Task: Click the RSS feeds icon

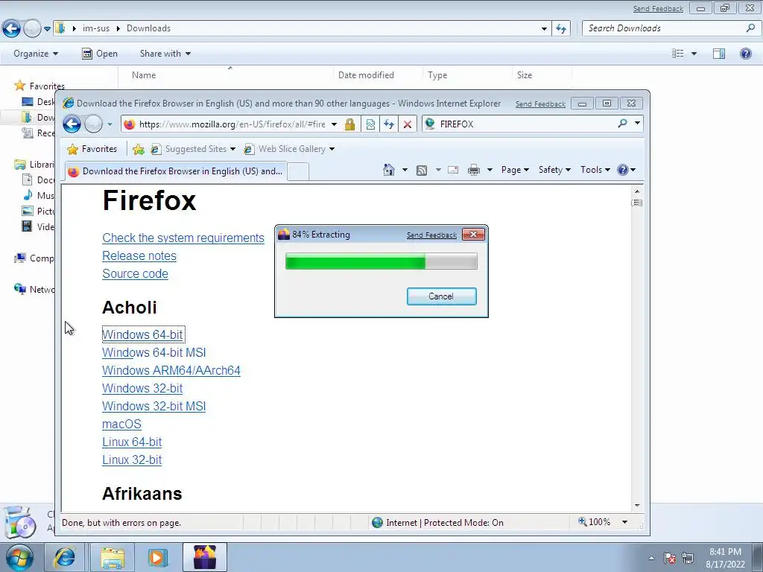Action: click(x=422, y=170)
